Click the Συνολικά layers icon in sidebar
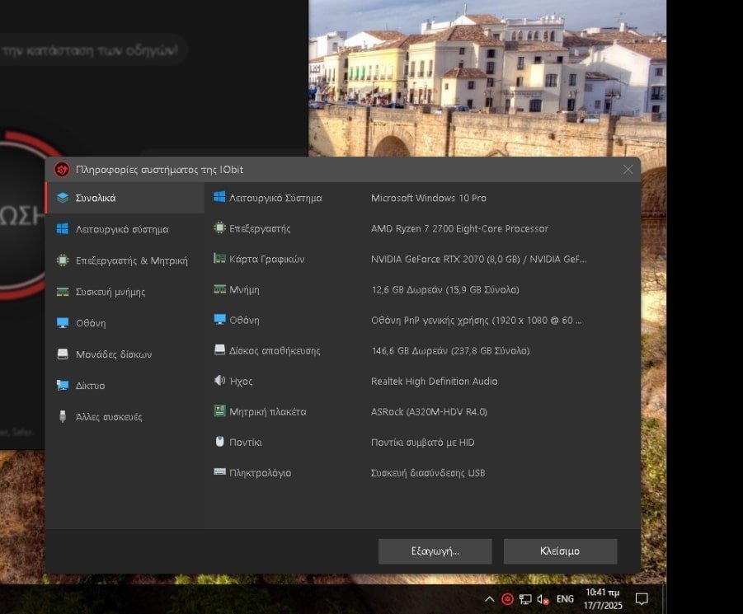The height and width of the screenshot is (614, 743). click(x=63, y=198)
